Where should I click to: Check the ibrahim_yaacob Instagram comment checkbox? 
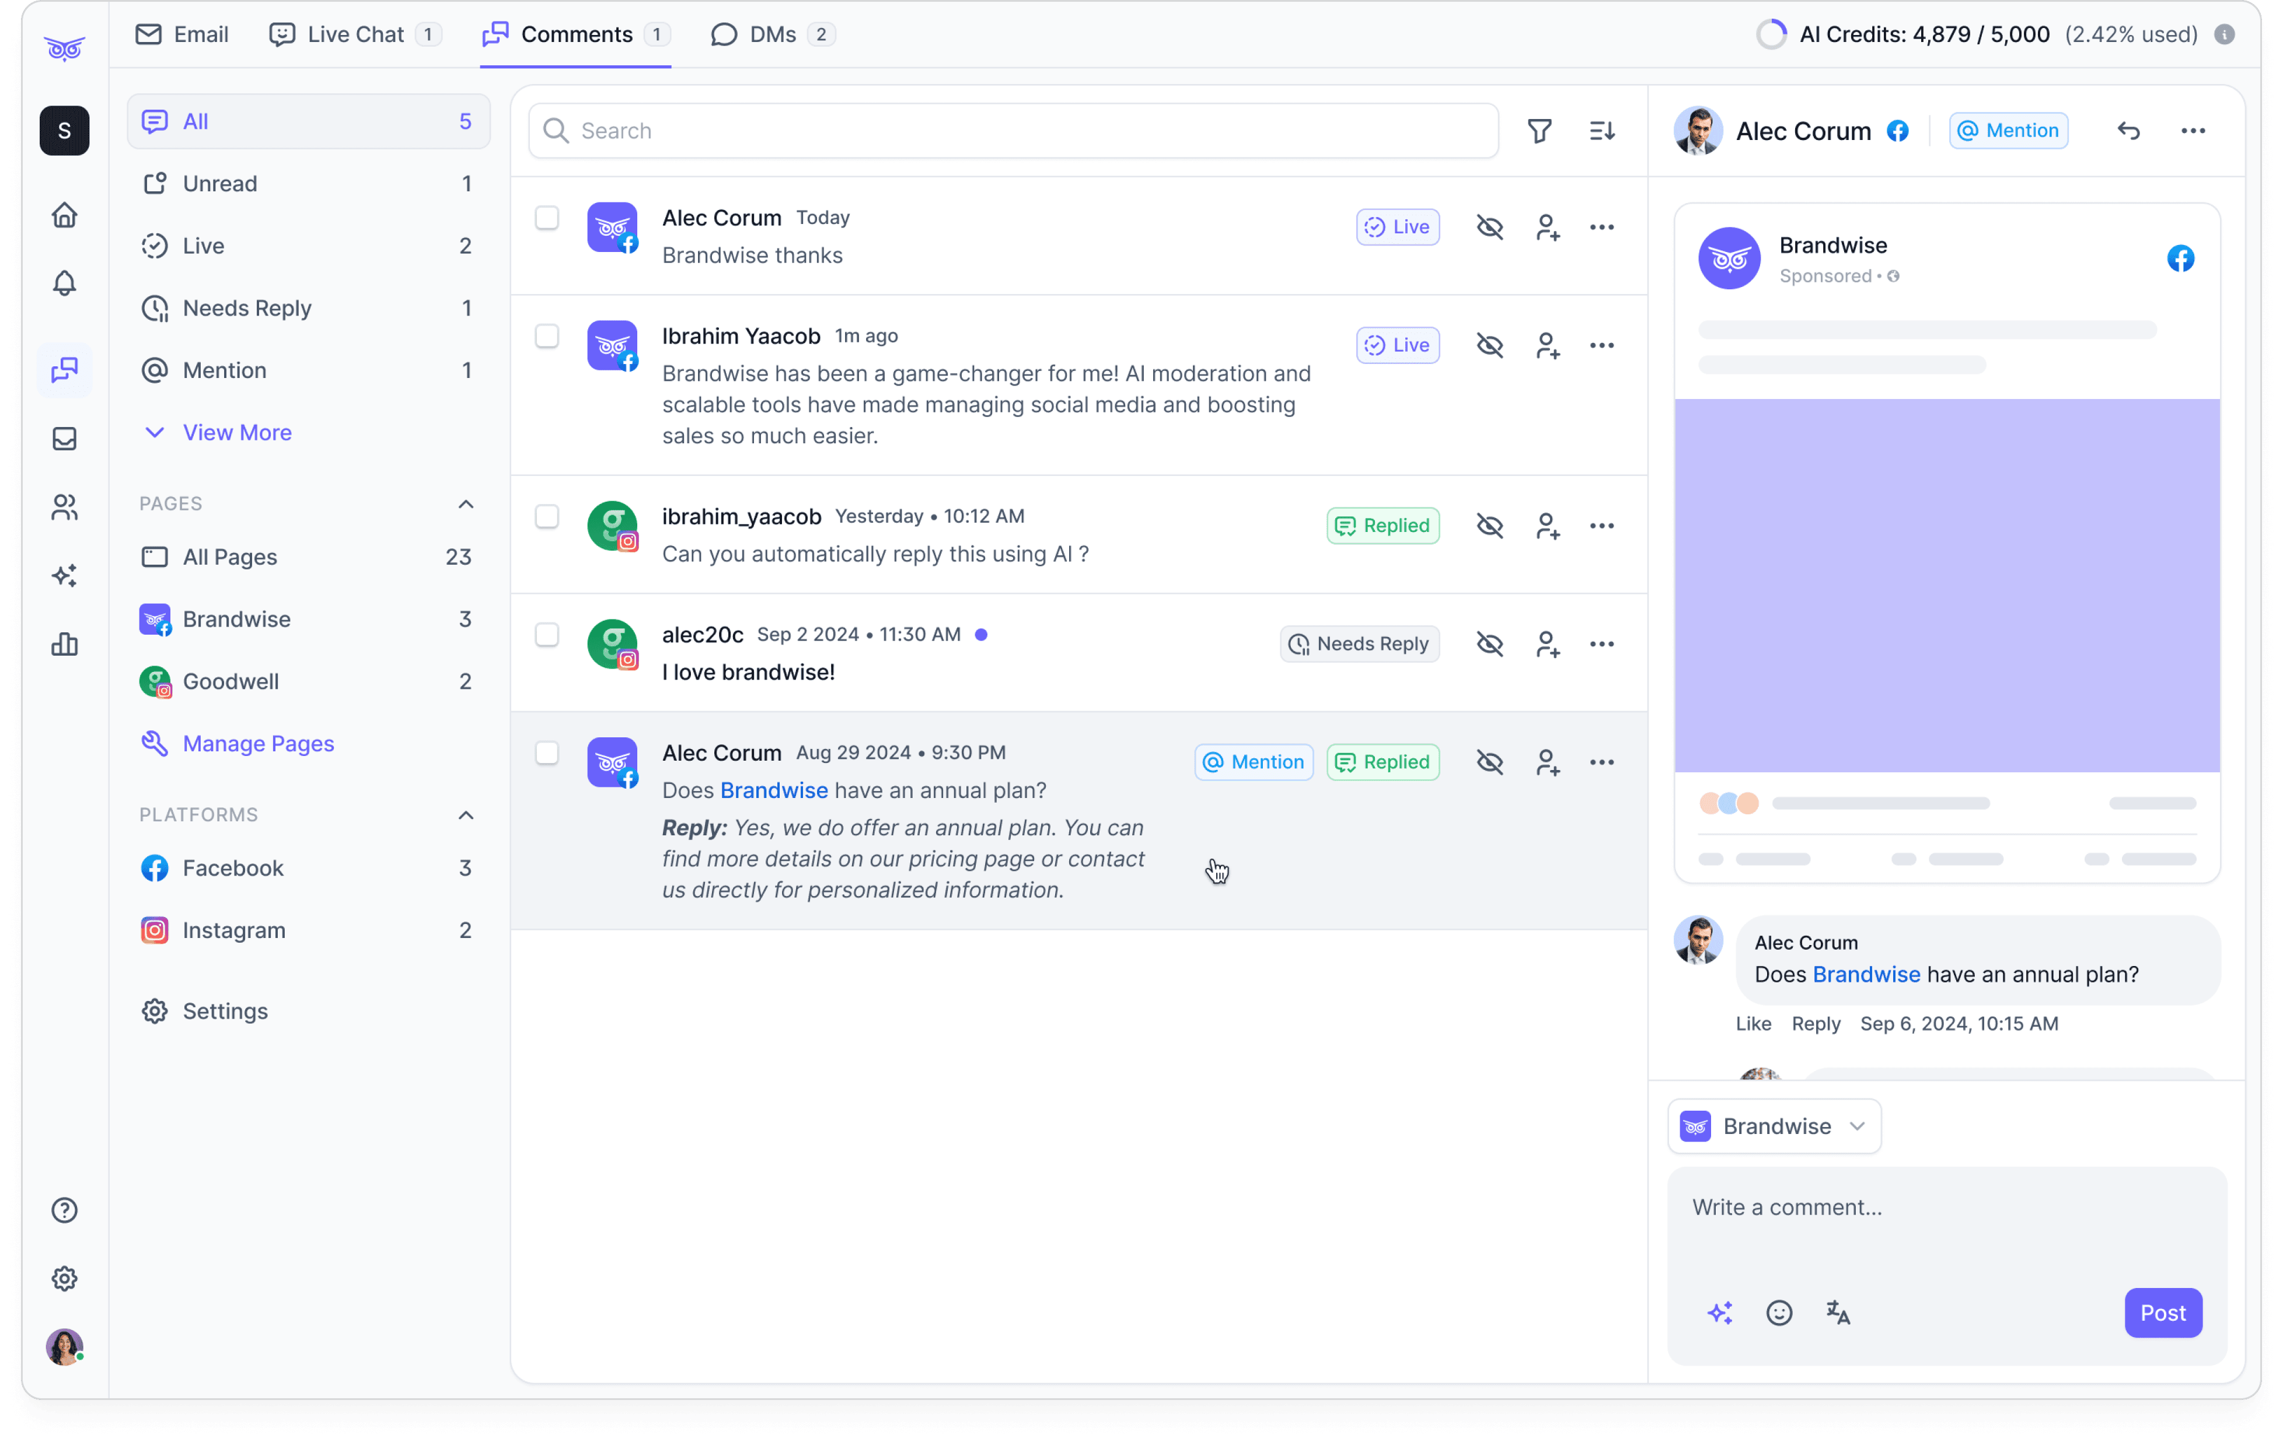[x=547, y=516]
